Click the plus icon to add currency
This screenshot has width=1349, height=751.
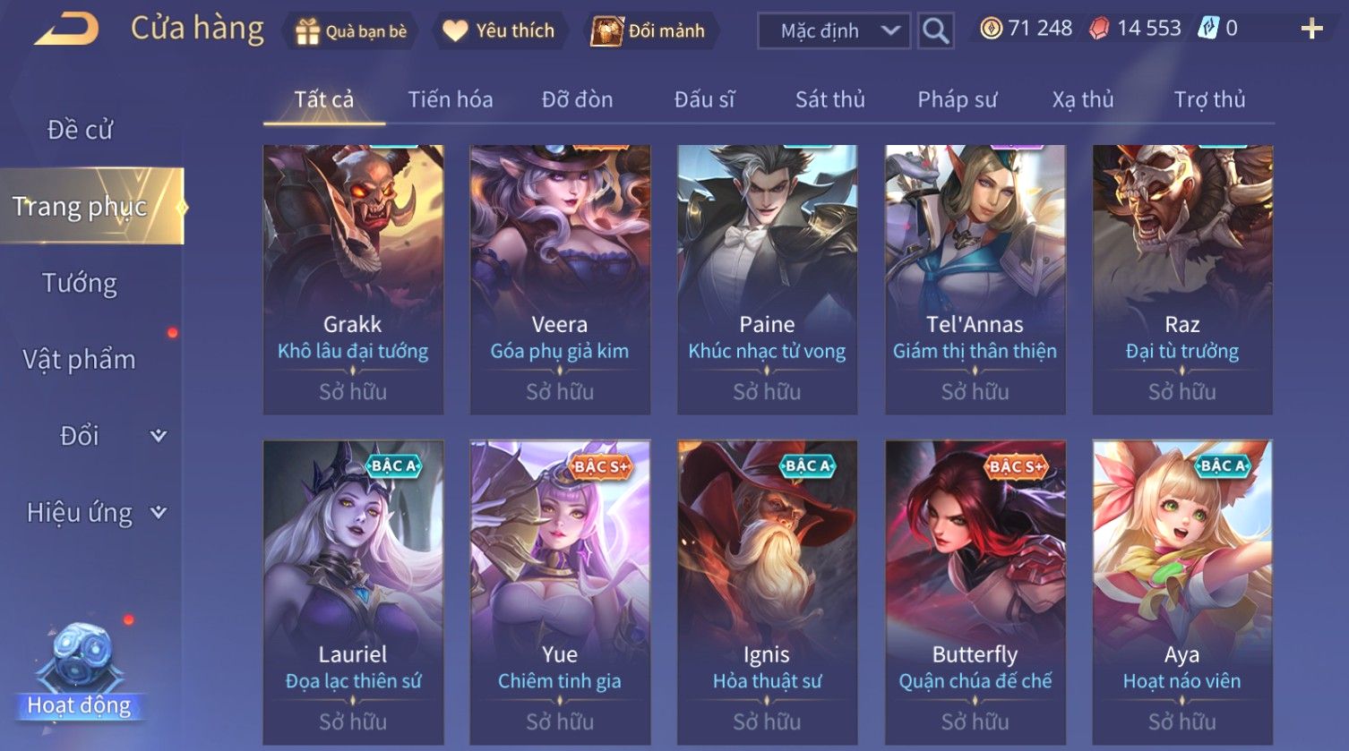pos(1311,30)
